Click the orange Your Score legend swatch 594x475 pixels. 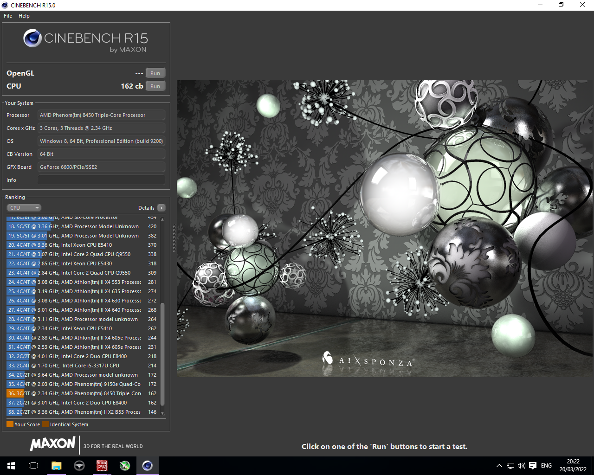pyautogui.click(x=10, y=424)
